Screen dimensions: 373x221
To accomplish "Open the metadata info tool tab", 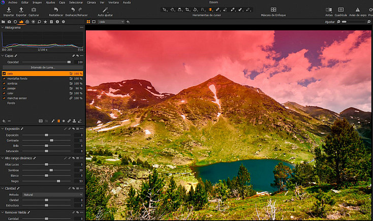I will (57, 22).
